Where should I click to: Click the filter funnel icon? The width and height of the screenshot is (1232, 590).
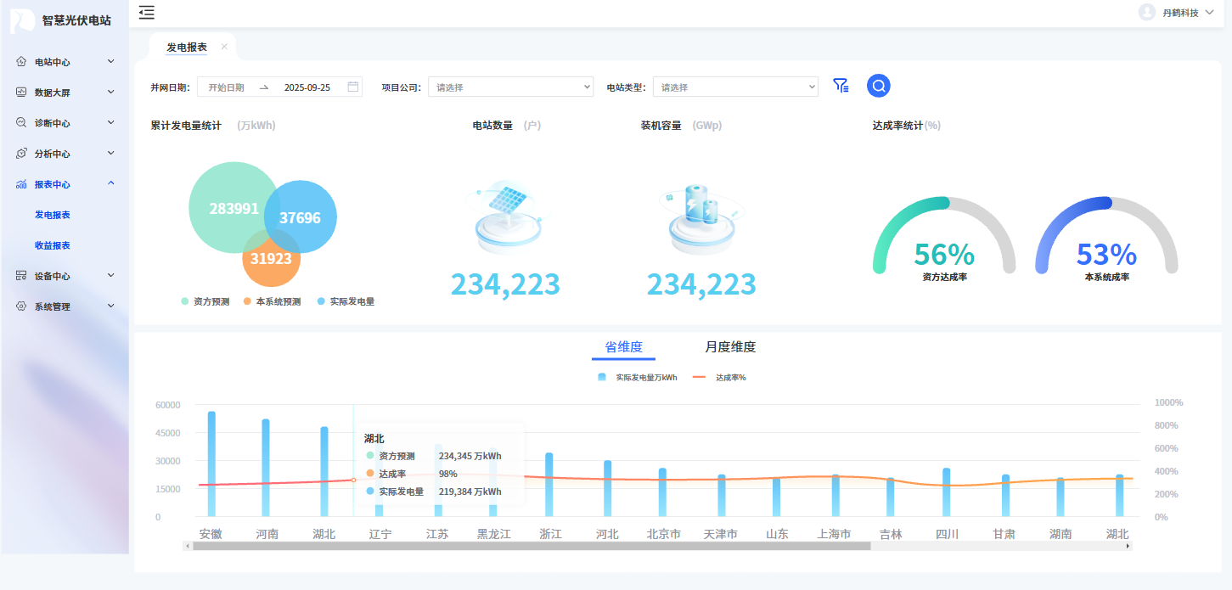pos(841,86)
